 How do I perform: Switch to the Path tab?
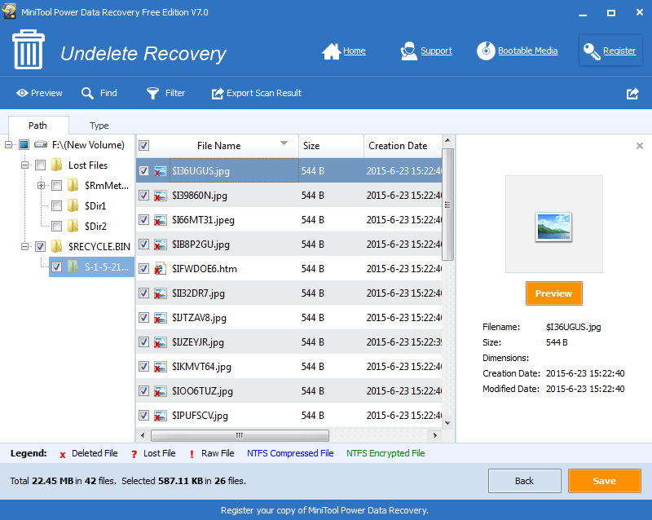[37, 126]
